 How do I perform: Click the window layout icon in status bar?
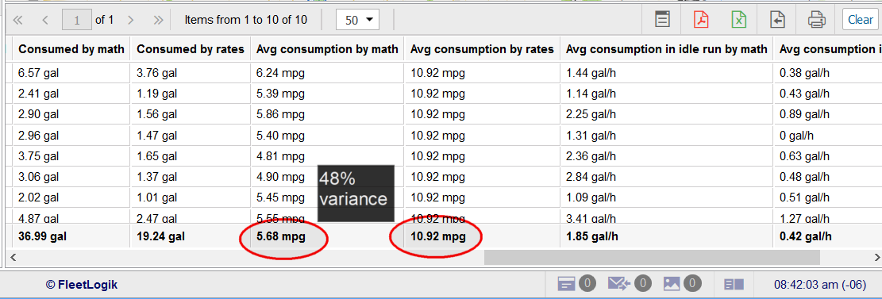click(734, 285)
